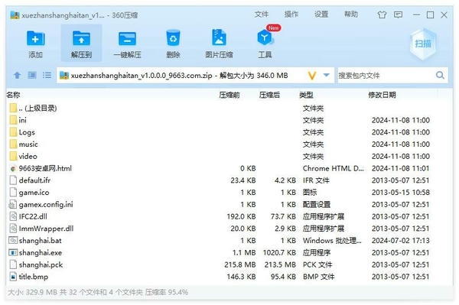
Task: Click the 2024-07-02 17:13 date cell
Action: point(400,241)
